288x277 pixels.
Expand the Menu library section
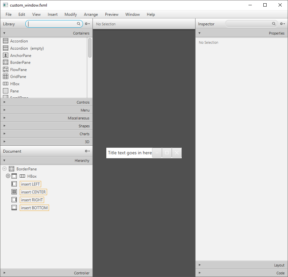[4, 110]
